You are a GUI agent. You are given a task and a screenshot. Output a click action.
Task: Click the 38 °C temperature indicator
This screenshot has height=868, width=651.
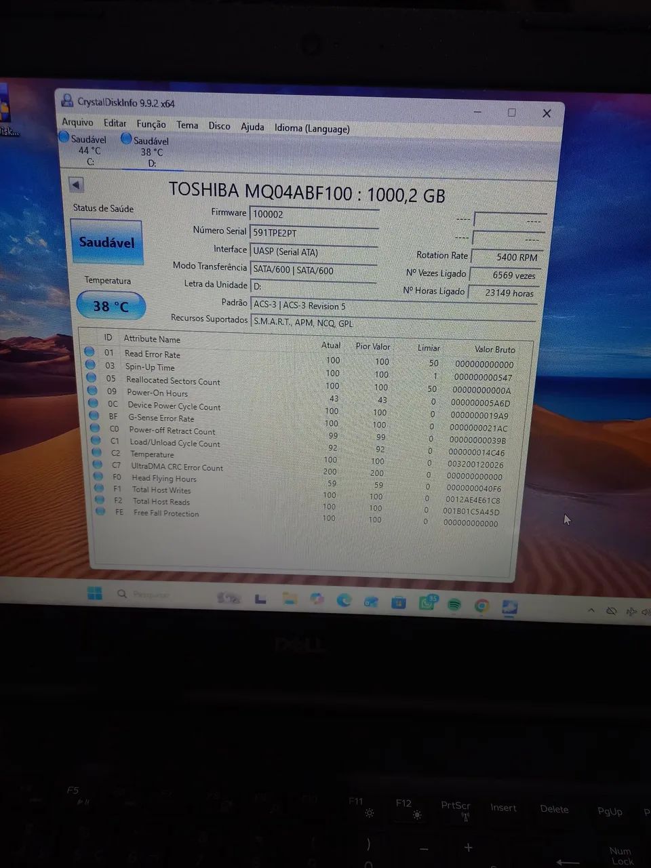(x=111, y=306)
